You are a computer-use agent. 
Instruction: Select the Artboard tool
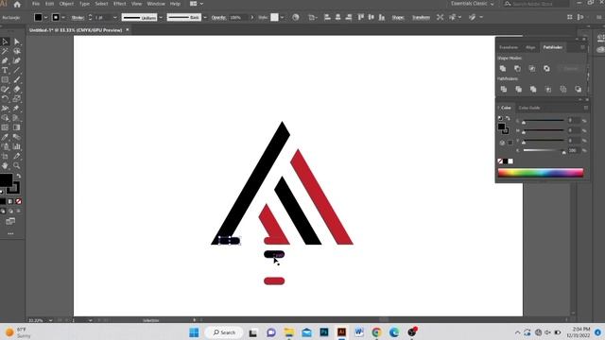click(x=5, y=156)
